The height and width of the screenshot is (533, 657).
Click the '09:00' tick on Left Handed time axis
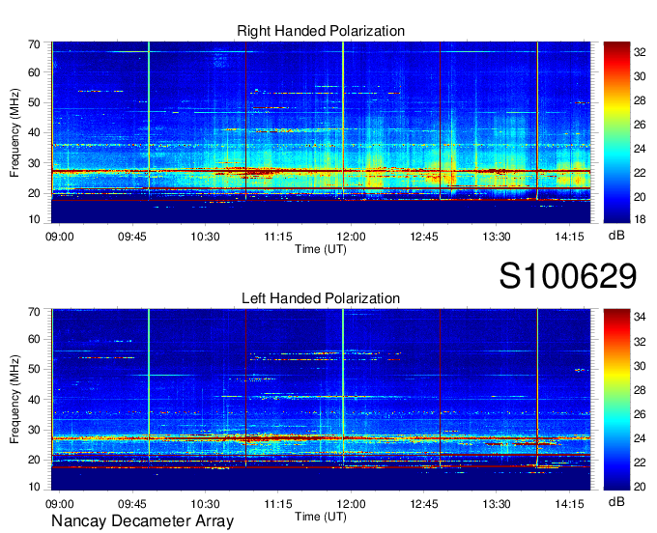click(x=60, y=504)
